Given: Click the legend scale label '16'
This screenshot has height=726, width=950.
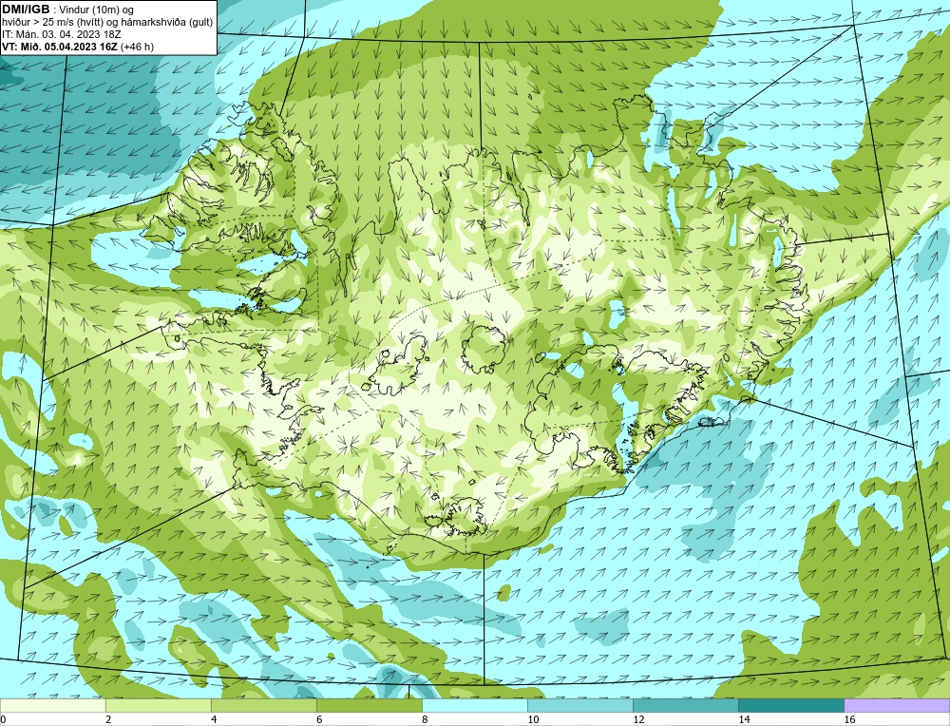Looking at the screenshot, I should [x=849, y=719].
